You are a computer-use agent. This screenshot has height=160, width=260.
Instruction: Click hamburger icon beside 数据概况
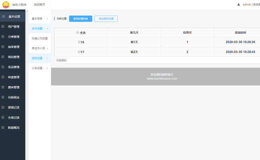[x=3, y=128]
